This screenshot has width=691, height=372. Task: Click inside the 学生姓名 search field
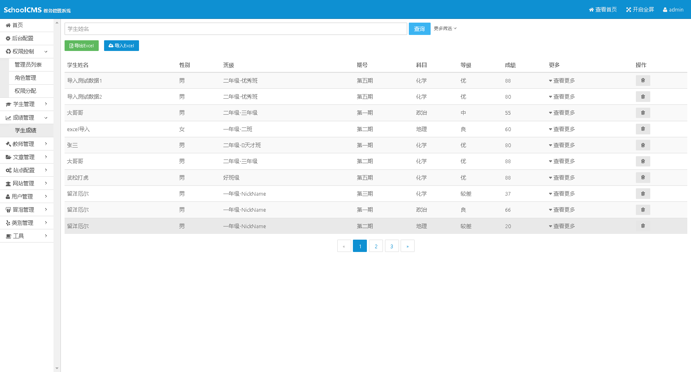pos(234,28)
